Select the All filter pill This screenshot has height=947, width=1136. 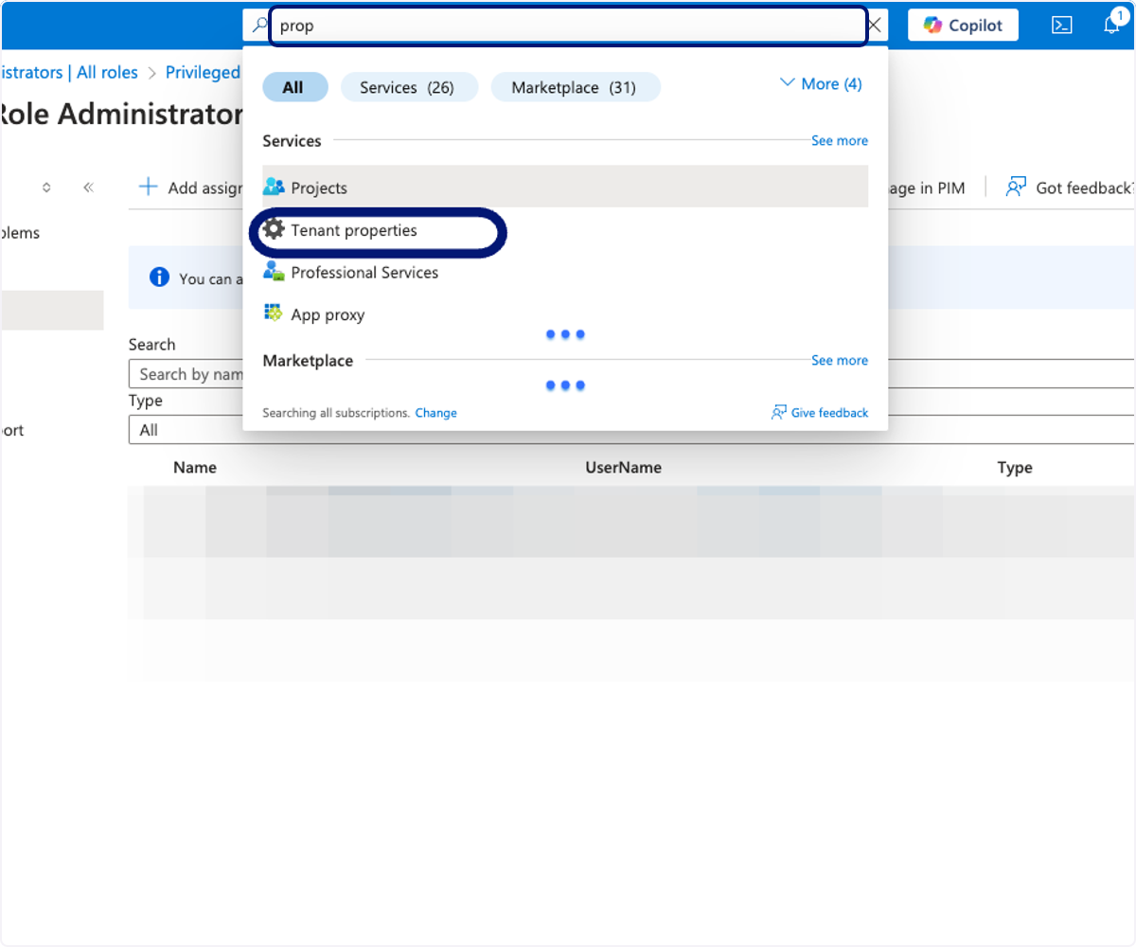pos(293,87)
